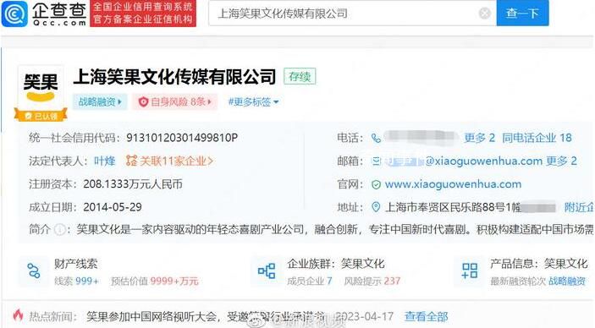Select the flame icon beside 热点新闻
Image resolution: width=595 pixels, height=328 pixels.
18,315
